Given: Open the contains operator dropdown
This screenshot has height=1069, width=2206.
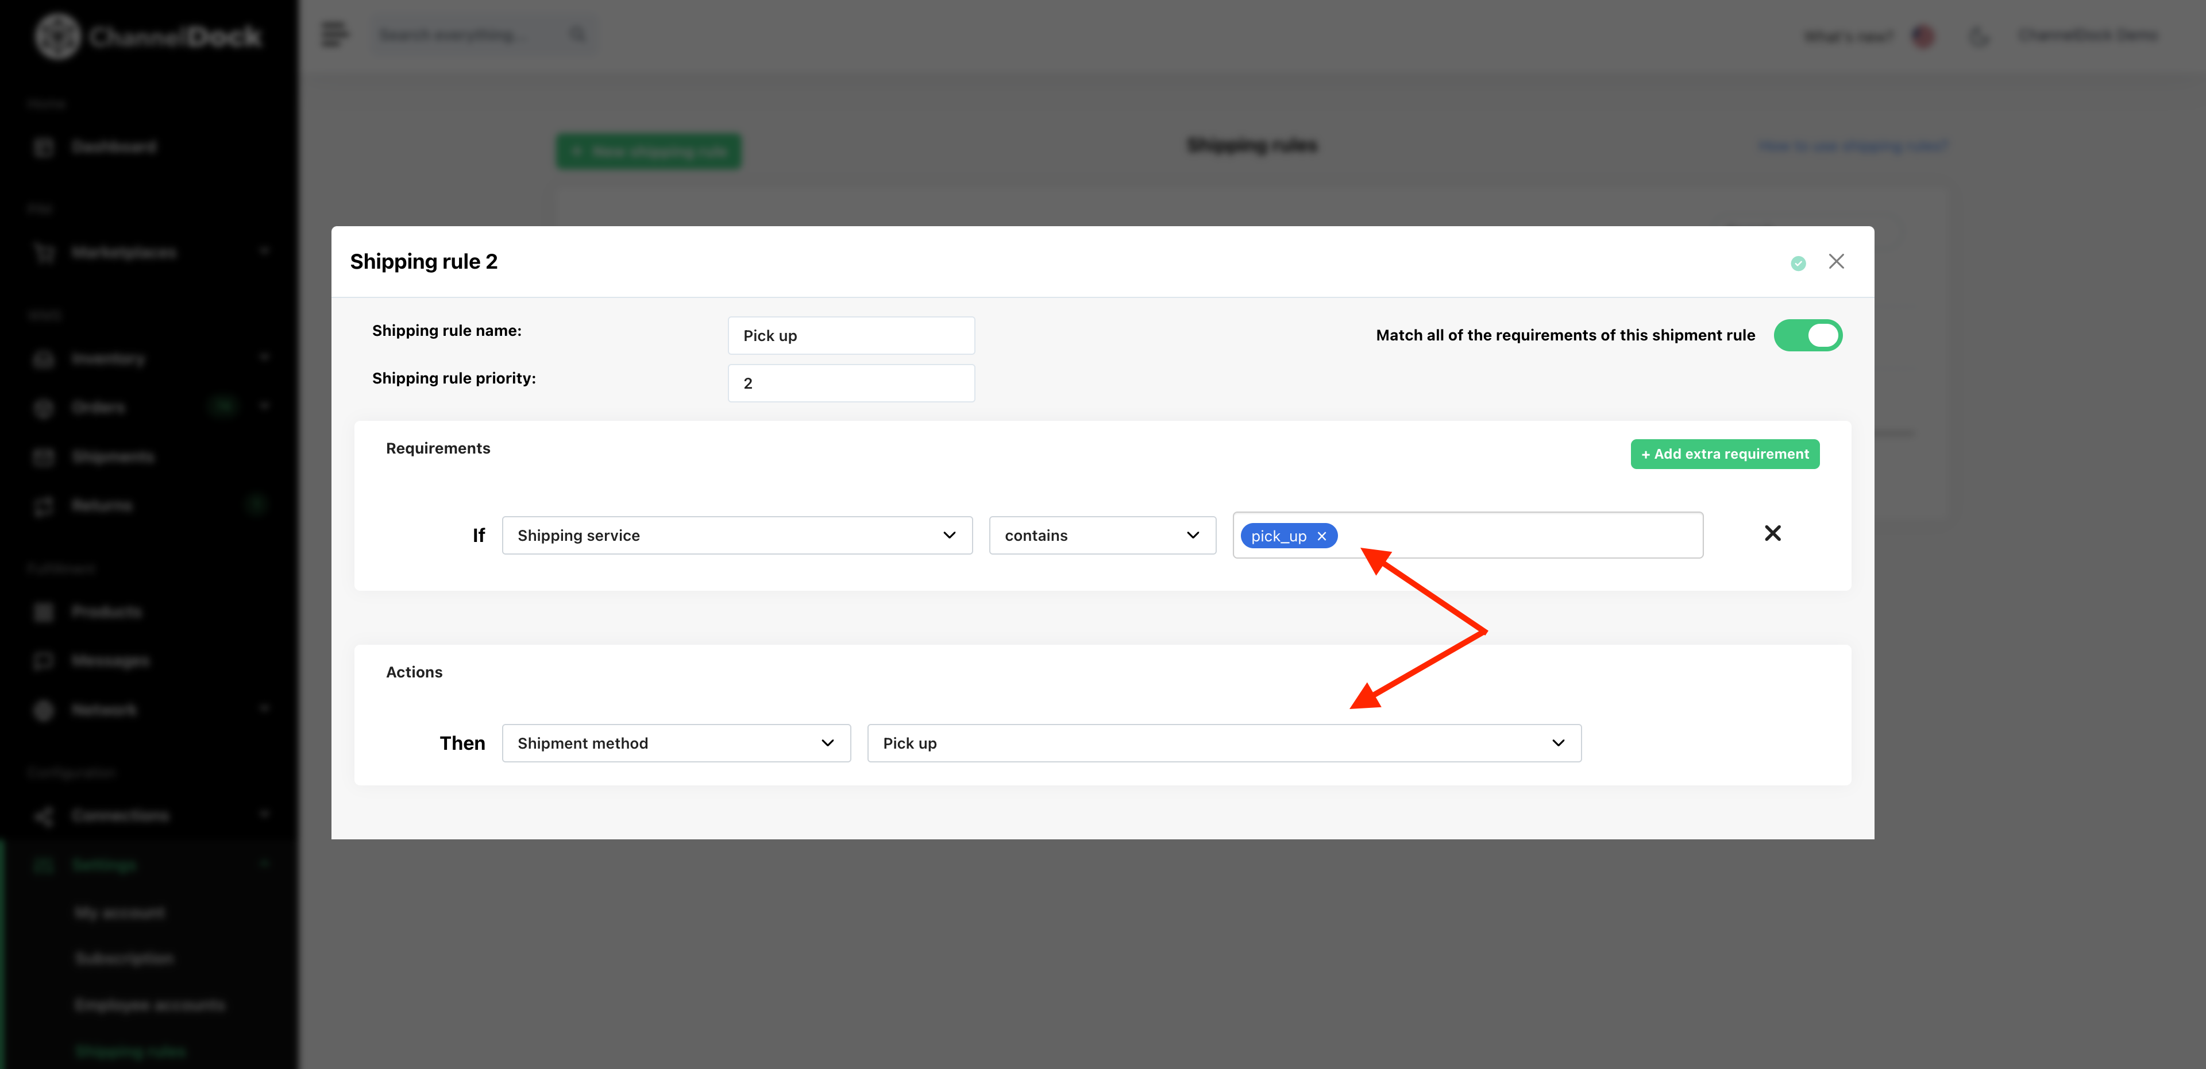Looking at the screenshot, I should [1102, 535].
